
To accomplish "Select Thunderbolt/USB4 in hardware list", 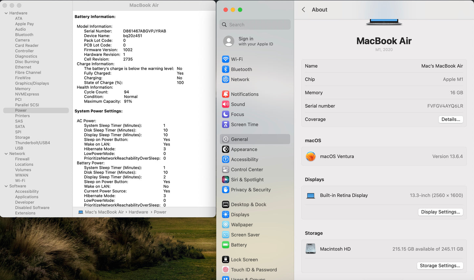I will click(32, 143).
